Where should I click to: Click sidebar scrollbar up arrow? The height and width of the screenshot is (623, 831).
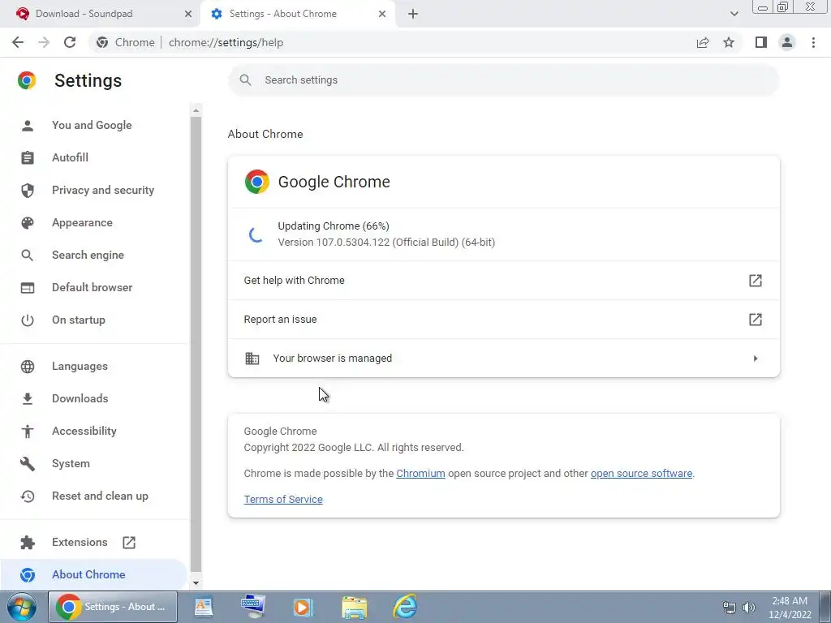[x=196, y=110]
